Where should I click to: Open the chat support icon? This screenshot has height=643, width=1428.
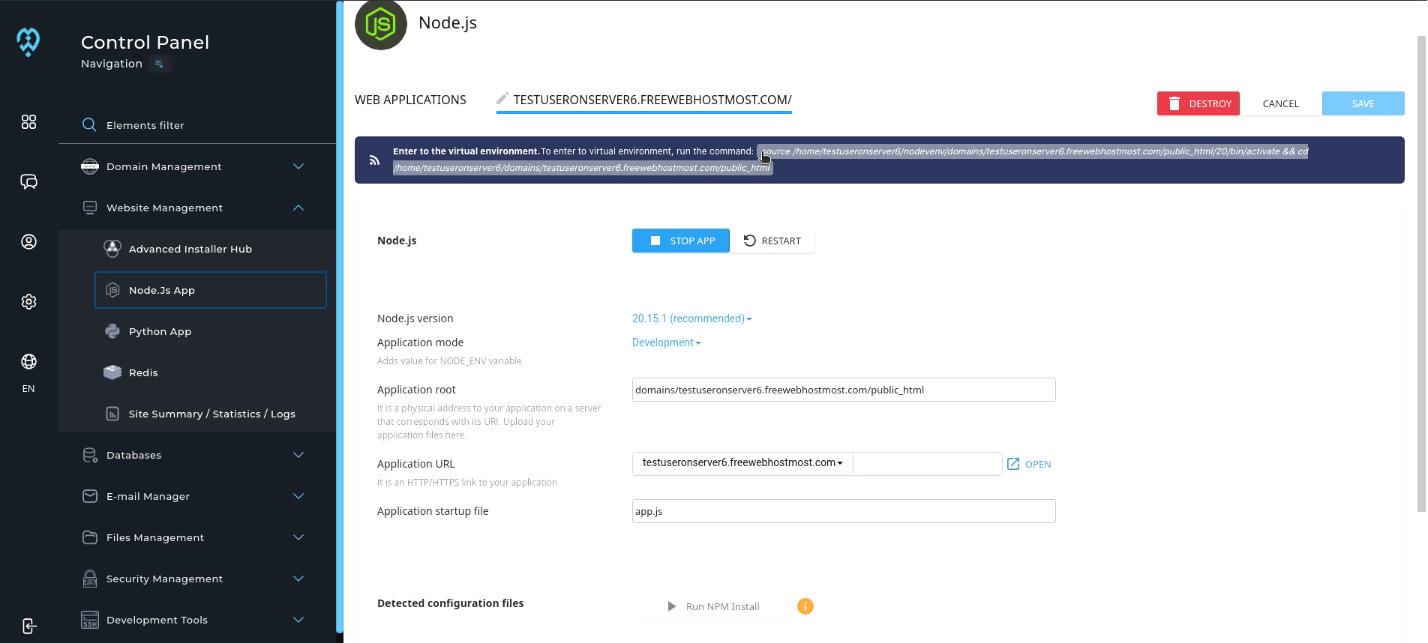pos(28,182)
